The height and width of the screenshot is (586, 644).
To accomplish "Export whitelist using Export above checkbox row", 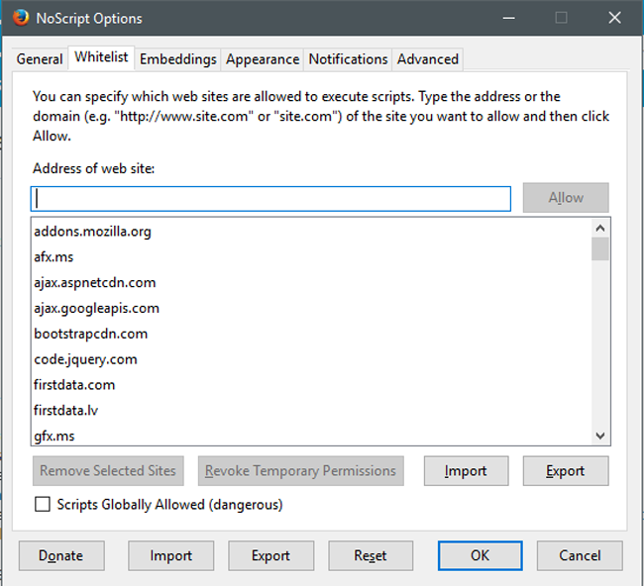I will [x=566, y=471].
